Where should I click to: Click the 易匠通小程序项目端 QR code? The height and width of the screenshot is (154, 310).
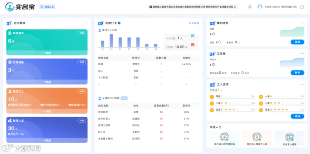224,137
